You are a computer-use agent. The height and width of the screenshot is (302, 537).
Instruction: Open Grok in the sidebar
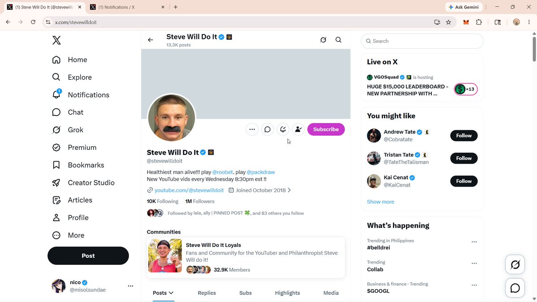68,130
